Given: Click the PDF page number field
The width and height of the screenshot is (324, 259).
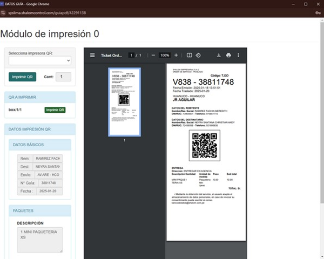Looking at the screenshot, I should pyautogui.click(x=131, y=55).
